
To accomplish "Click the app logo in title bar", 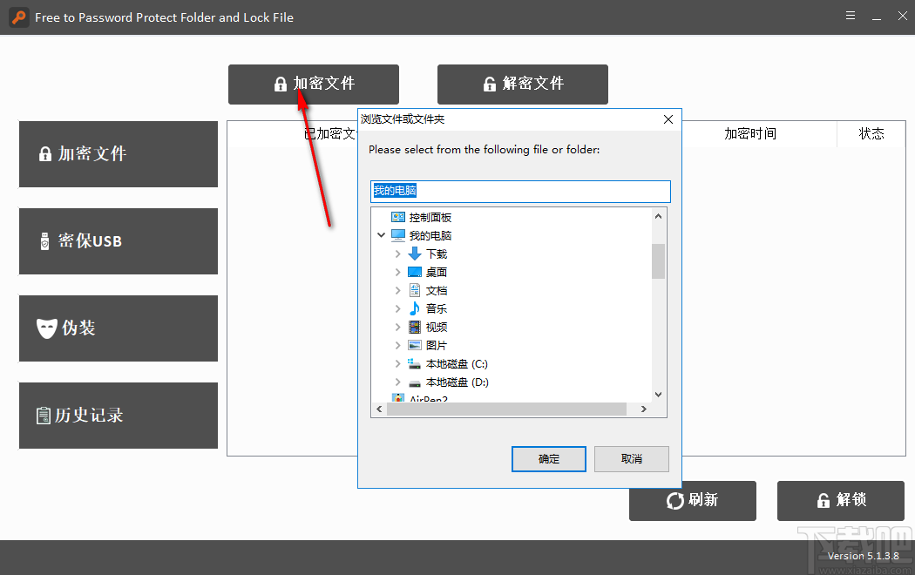I will coord(18,17).
